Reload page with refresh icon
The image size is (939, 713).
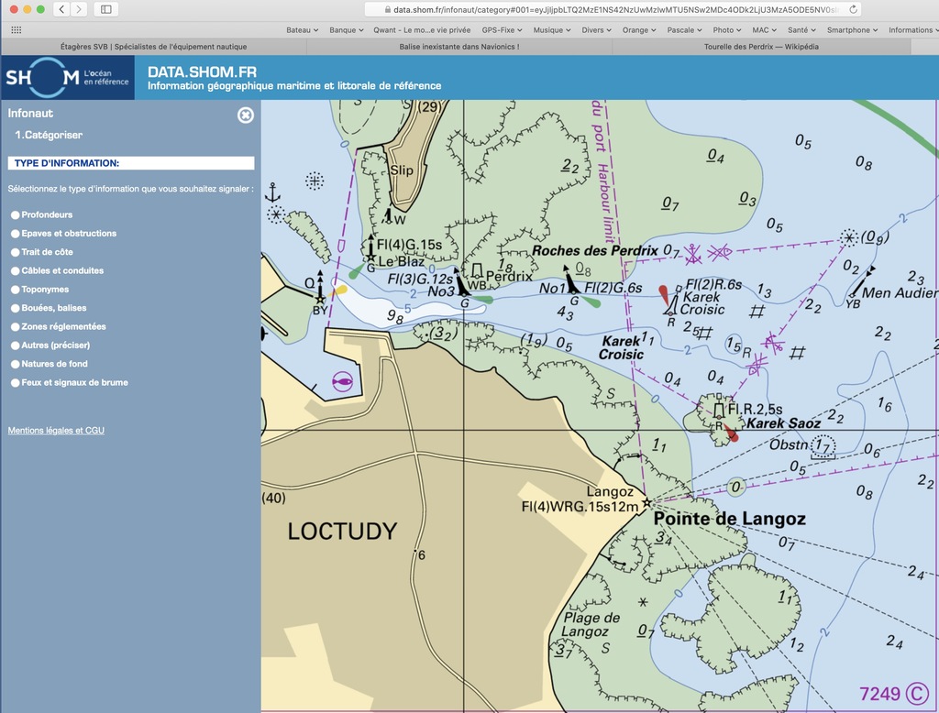853,9
